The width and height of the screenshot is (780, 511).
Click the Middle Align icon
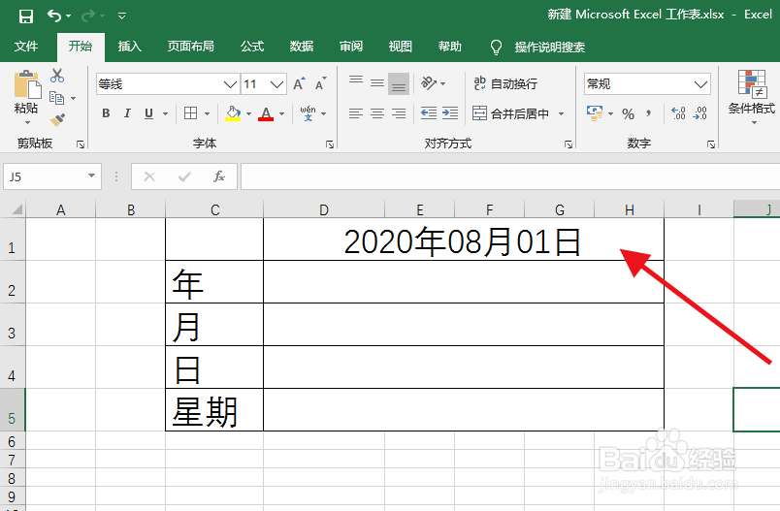(x=377, y=83)
